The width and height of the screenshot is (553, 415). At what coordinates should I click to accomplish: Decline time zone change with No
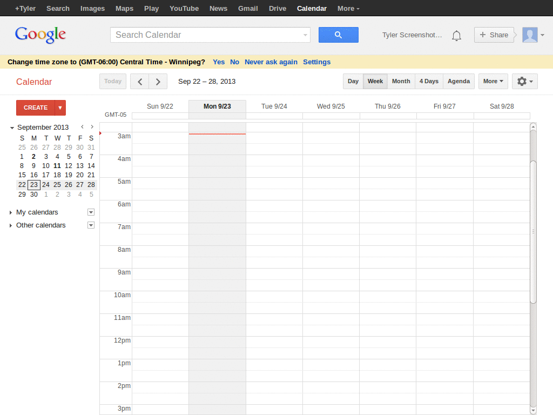[x=234, y=62]
